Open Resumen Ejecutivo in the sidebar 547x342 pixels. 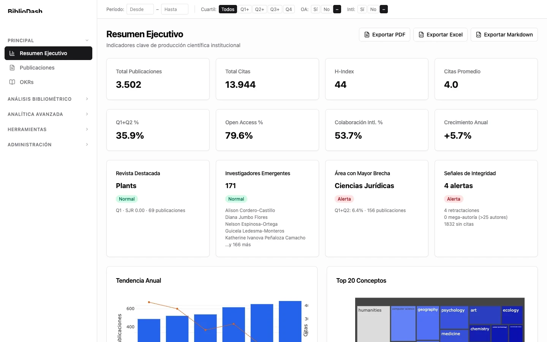(48, 53)
